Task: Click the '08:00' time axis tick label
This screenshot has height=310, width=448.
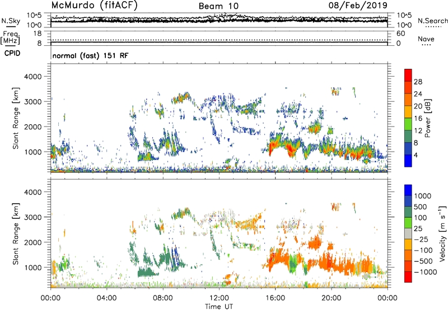Action: pos(163,298)
